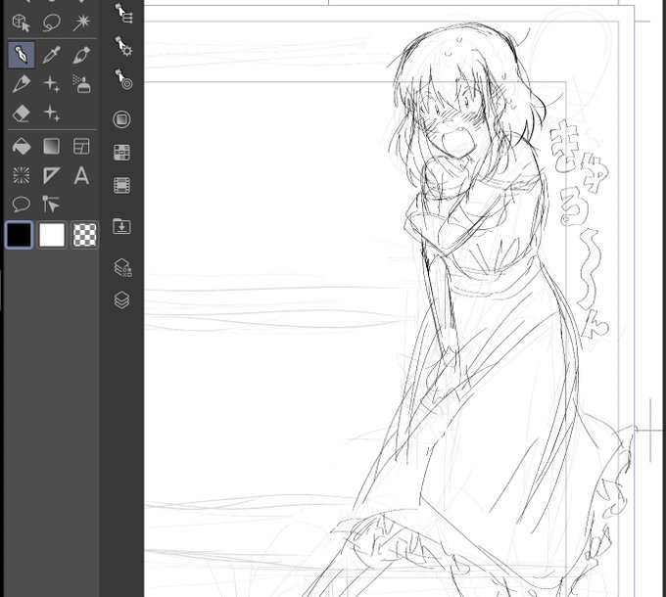Open the Tool Property palette with gear
The width and height of the screenshot is (666, 597).
[x=123, y=46]
